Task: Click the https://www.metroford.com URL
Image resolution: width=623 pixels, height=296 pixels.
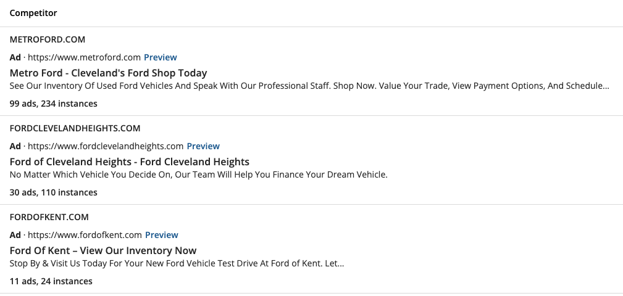Action: click(x=84, y=57)
